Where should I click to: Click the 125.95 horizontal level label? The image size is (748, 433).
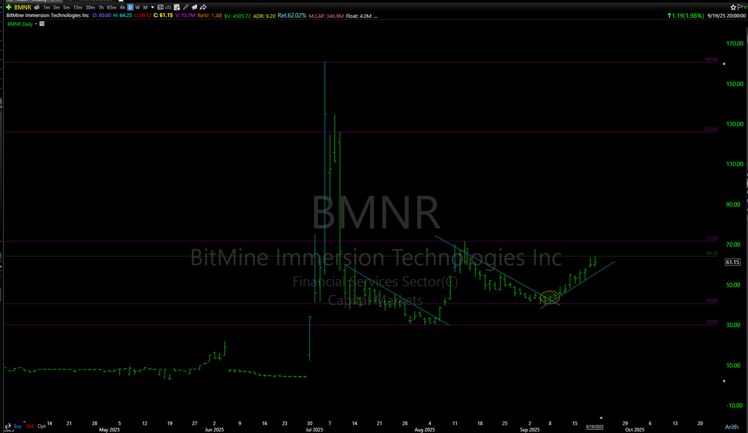[x=711, y=129]
